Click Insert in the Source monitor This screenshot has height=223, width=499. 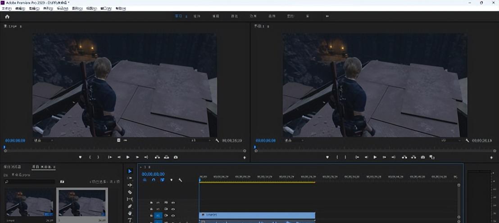coord(157,157)
